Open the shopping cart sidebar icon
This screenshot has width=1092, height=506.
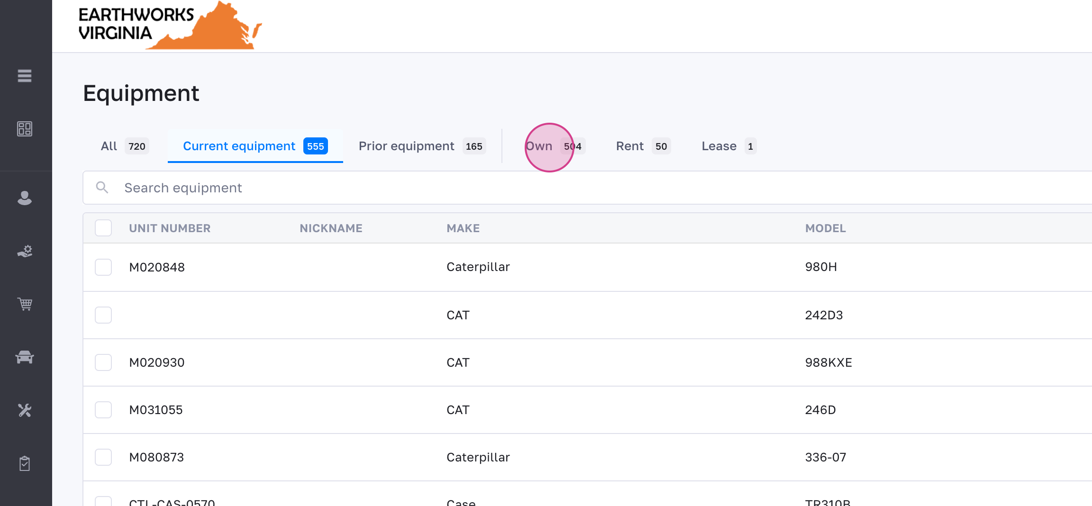coord(25,304)
